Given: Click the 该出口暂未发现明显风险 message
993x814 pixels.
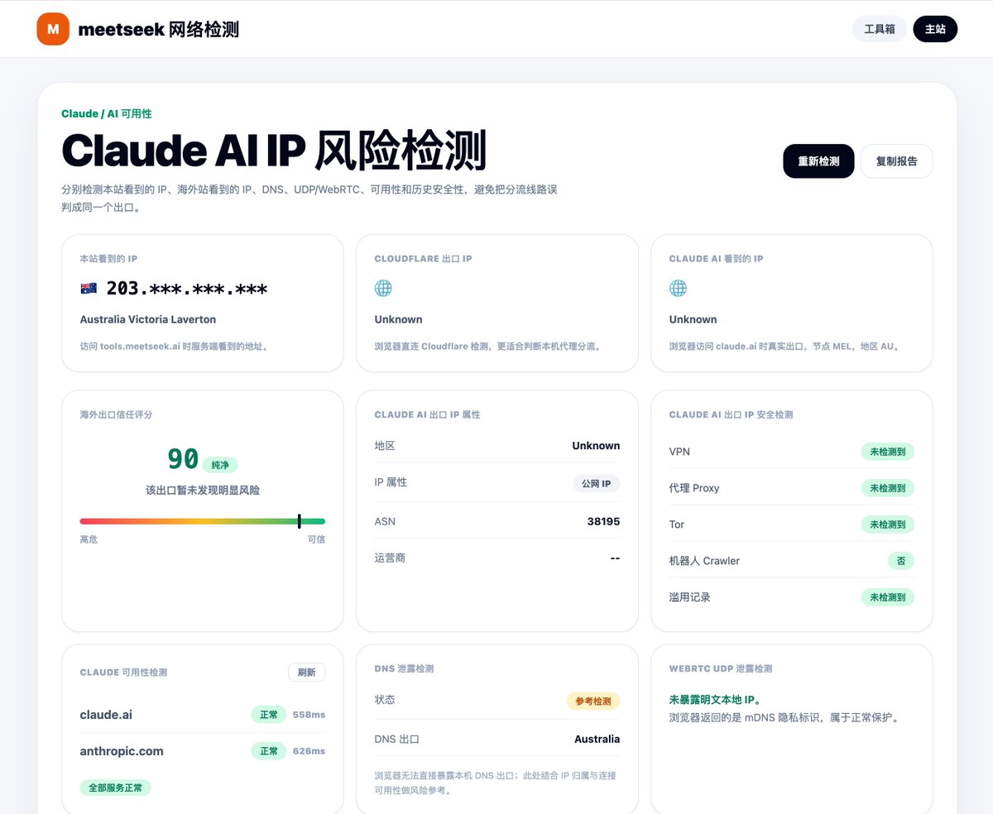Looking at the screenshot, I should [x=203, y=491].
